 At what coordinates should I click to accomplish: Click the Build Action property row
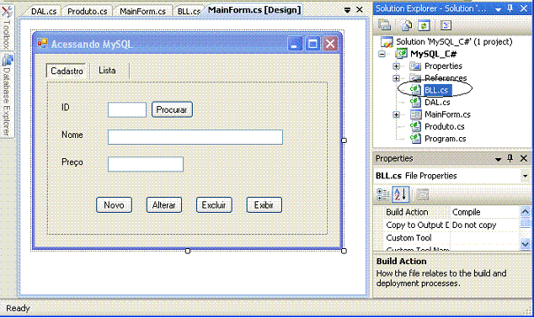click(447, 212)
